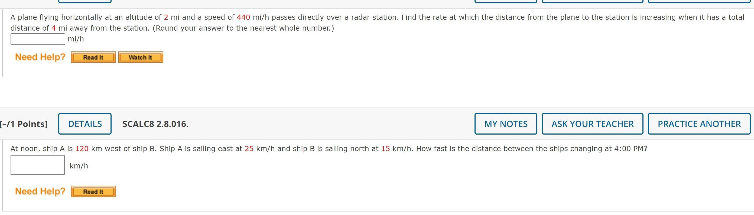Open the DETAILS panel for SCALC8 2.8.016

[x=84, y=123]
